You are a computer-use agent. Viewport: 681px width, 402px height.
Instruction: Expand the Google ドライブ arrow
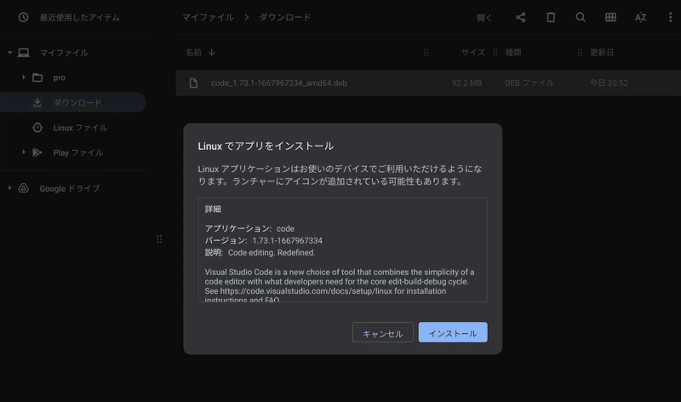9,188
